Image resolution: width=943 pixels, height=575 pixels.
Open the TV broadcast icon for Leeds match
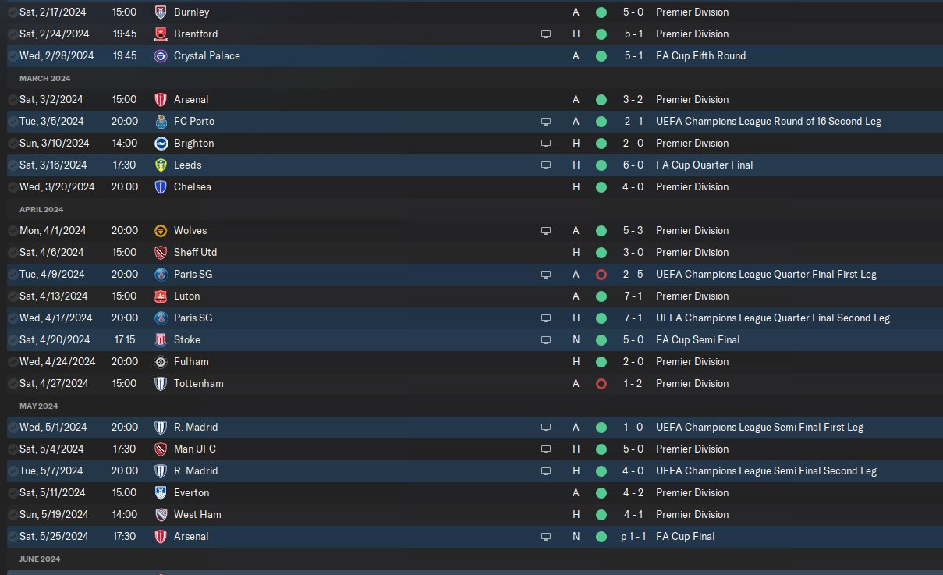click(x=546, y=165)
